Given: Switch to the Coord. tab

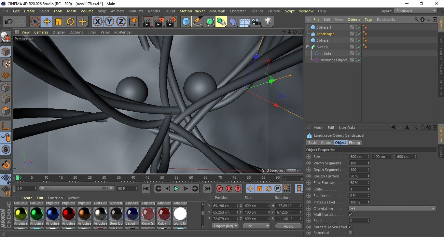Looking at the screenshot, I should [326, 143].
